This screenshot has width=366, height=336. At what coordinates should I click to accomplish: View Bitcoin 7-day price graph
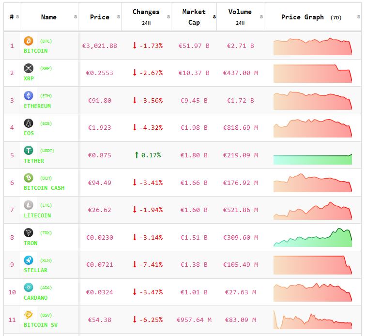312,46
